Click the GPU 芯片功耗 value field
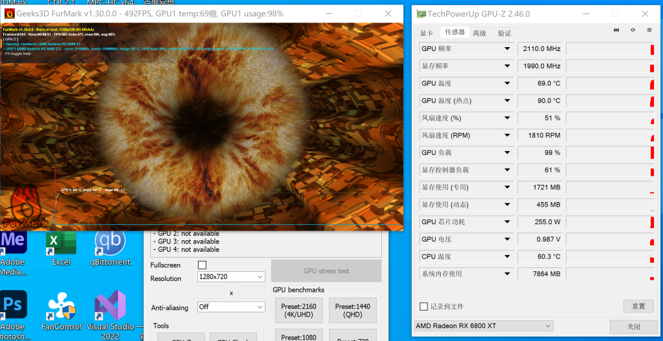The width and height of the screenshot is (663, 341). (540, 222)
